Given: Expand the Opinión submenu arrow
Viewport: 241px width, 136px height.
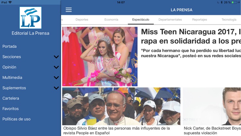Looking at the screenshot, I should [x=56, y=67].
